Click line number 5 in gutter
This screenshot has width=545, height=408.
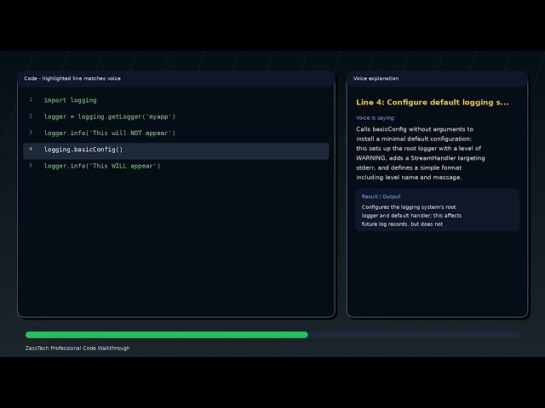31,165
